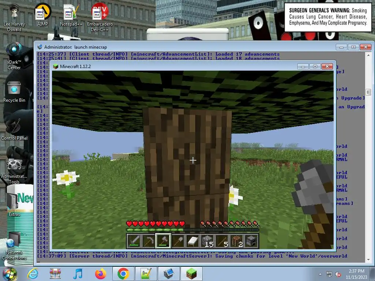375x281 pixels.
Task: Open Administrative Tools desktop icon
Action: point(14,171)
